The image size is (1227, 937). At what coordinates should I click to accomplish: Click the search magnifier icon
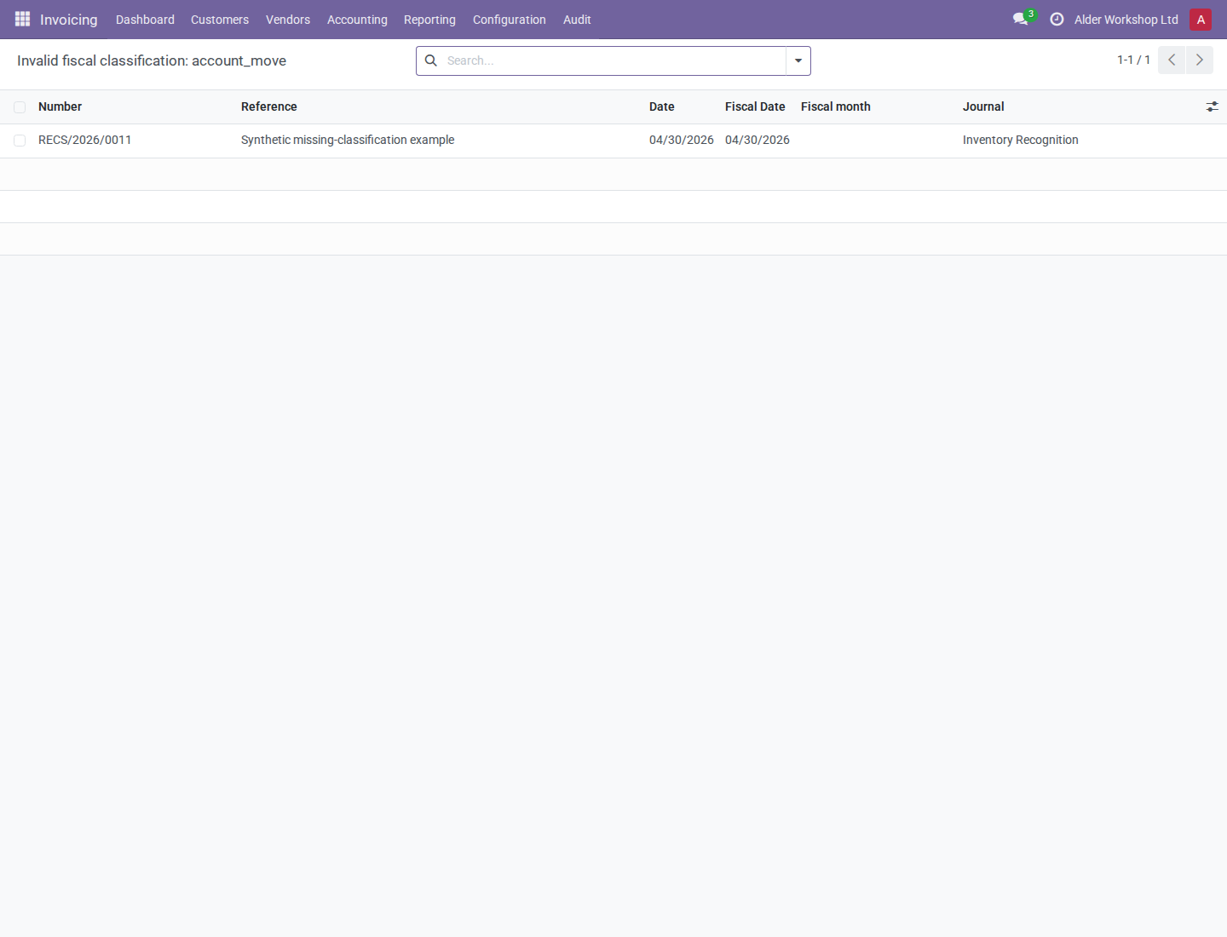[431, 60]
